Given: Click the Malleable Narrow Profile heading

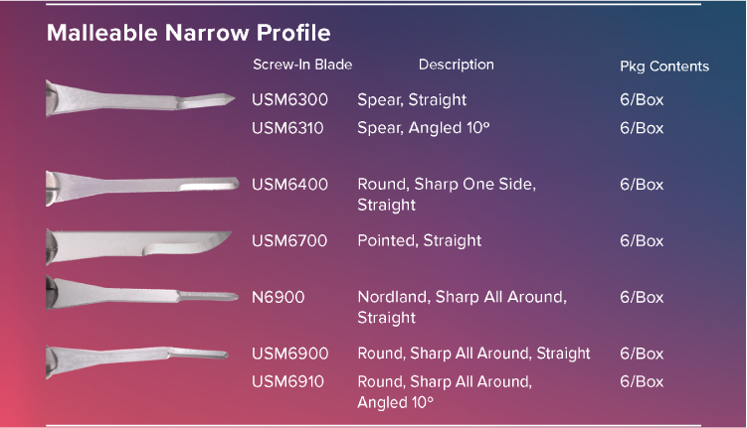Looking at the screenshot, I should pos(189,33).
